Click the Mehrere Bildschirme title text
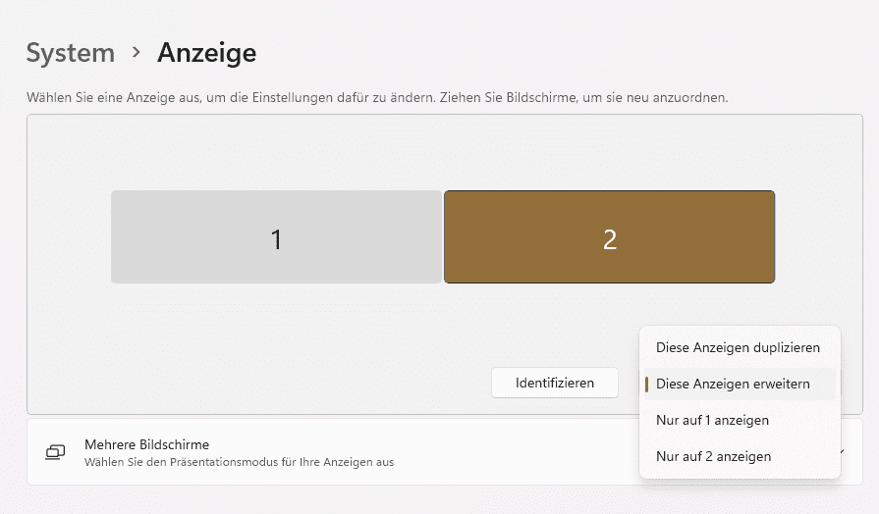 click(x=147, y=444)
